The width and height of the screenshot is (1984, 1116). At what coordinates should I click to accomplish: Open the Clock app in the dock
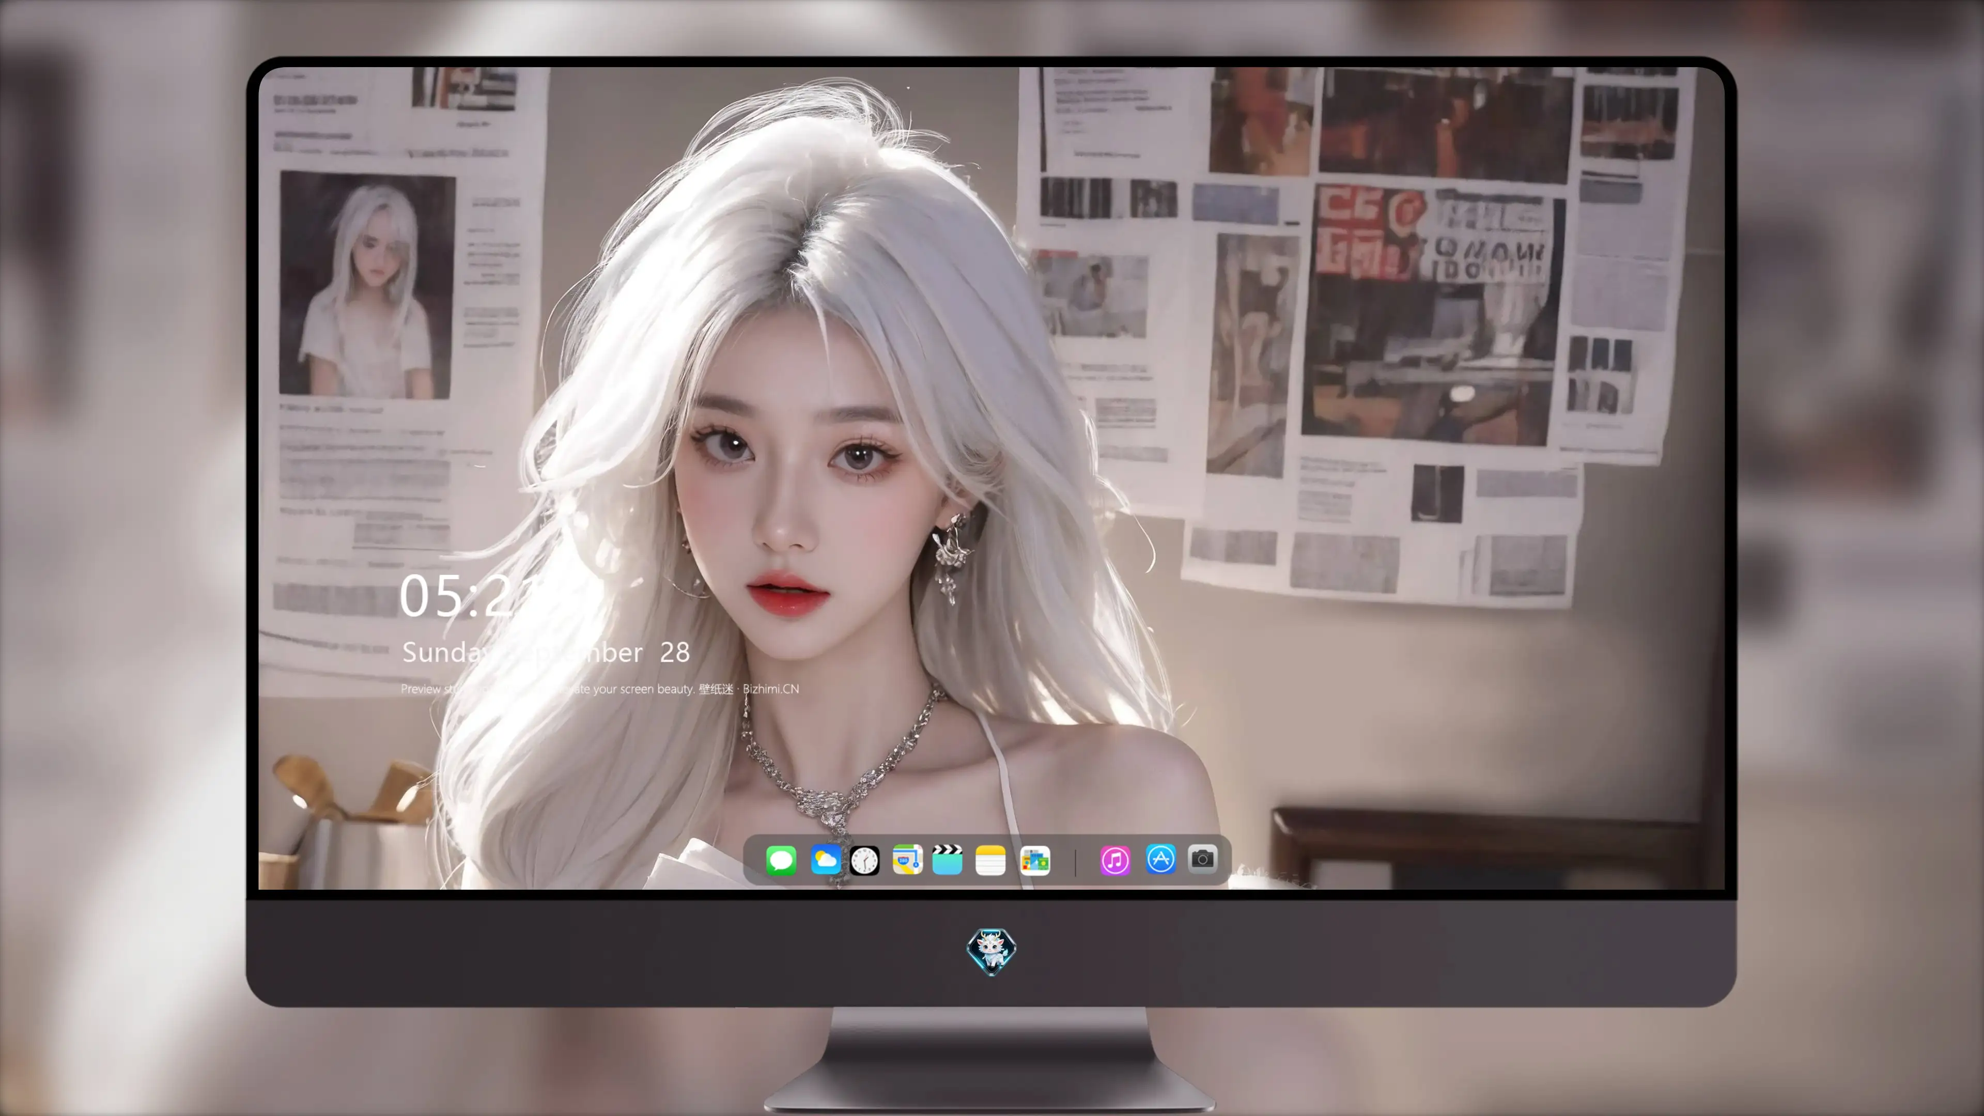coord(864,860)
